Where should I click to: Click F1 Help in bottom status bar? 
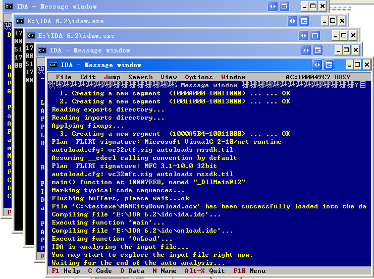coord(66,271)
